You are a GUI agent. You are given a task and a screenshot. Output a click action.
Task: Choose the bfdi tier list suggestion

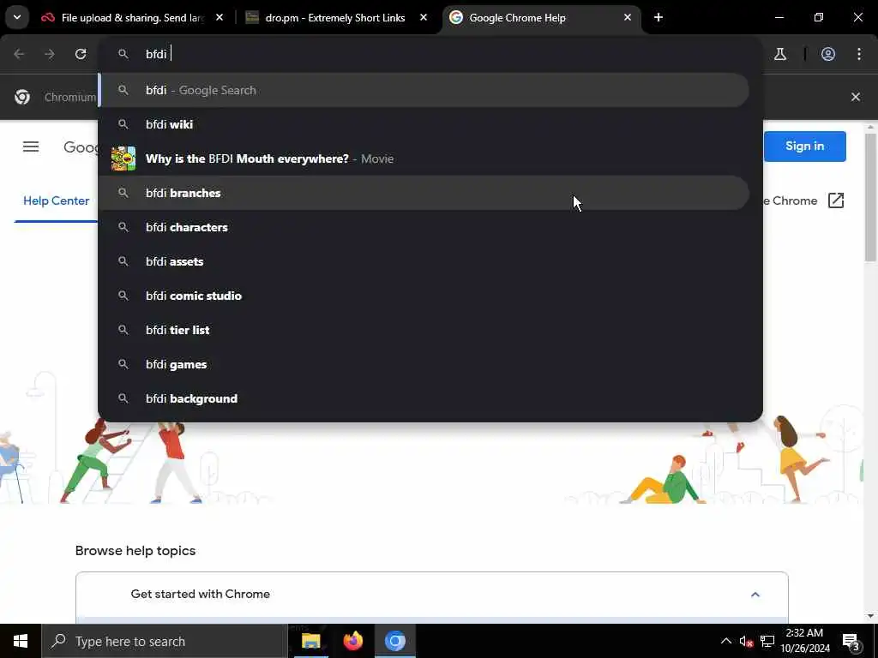(x=424, y=330)
